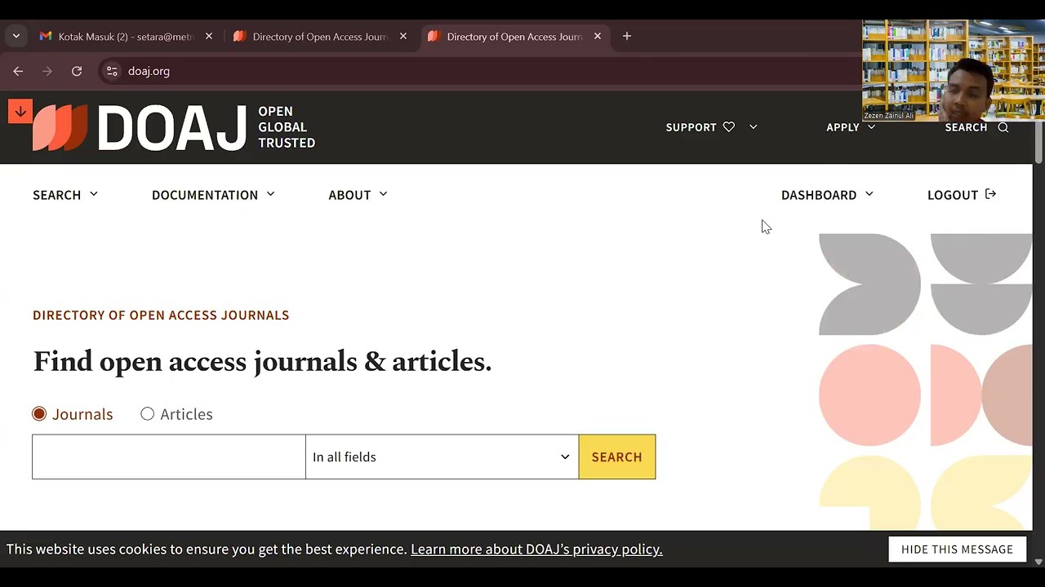Click the DOAJ logo

point(174,127)
